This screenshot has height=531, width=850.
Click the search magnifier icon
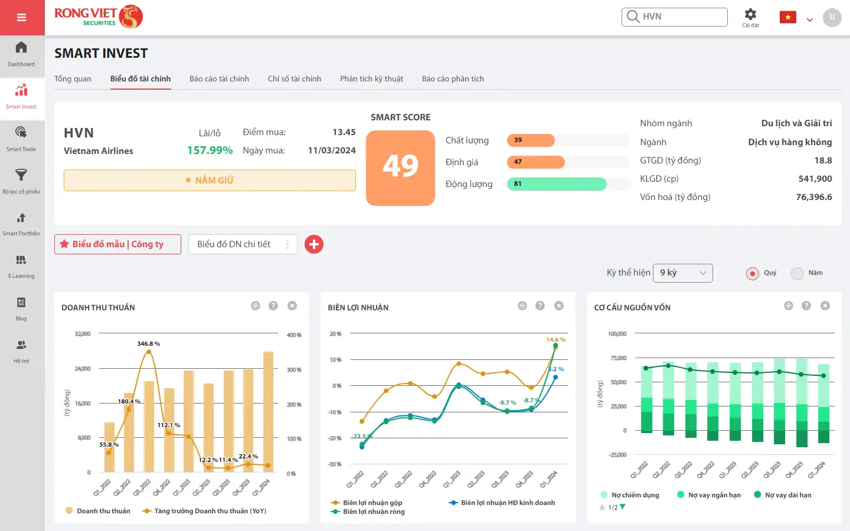pos(633,17)
